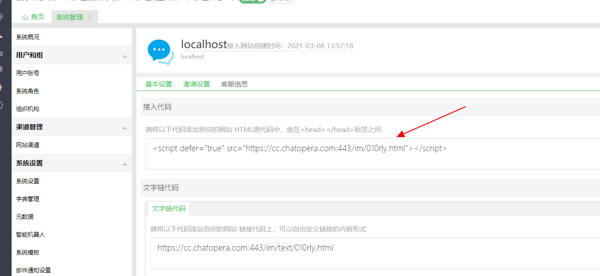Viewport: 600px width, 276px height.
Task: Toggle the green 就绪 status switch off
Action: tap(252, 1)
